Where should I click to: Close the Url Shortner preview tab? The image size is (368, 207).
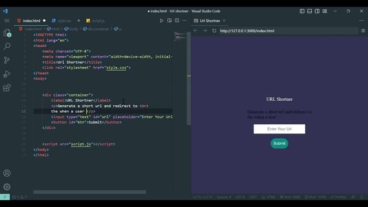tap(224, 21)
